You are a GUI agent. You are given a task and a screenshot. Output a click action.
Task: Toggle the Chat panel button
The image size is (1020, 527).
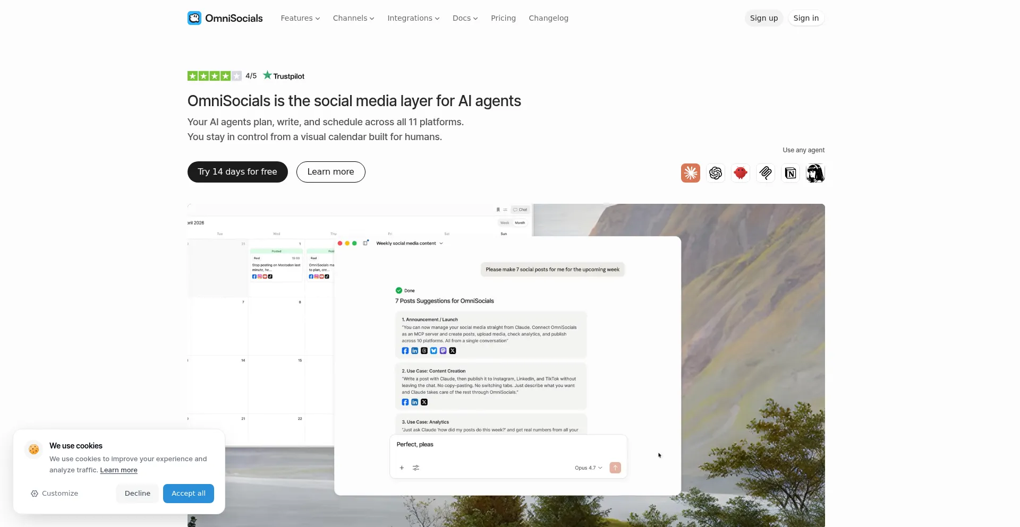pos(520,210)
